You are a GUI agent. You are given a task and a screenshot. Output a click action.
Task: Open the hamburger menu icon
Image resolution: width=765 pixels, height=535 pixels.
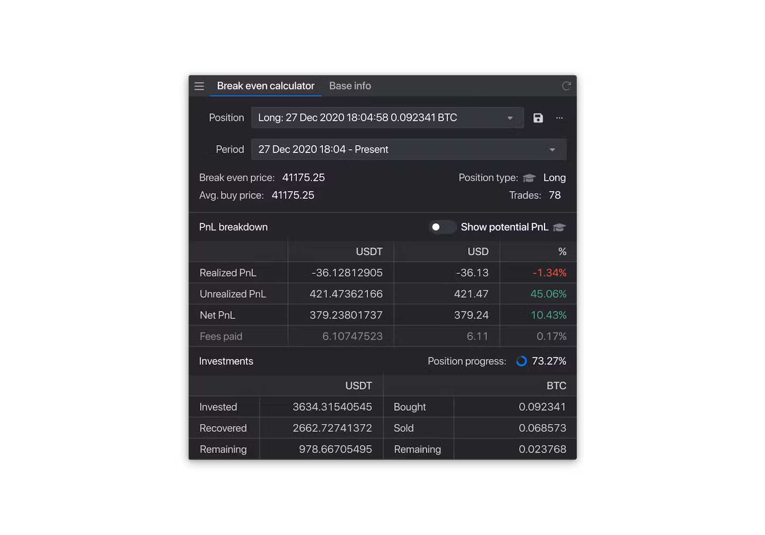(199, 86)
